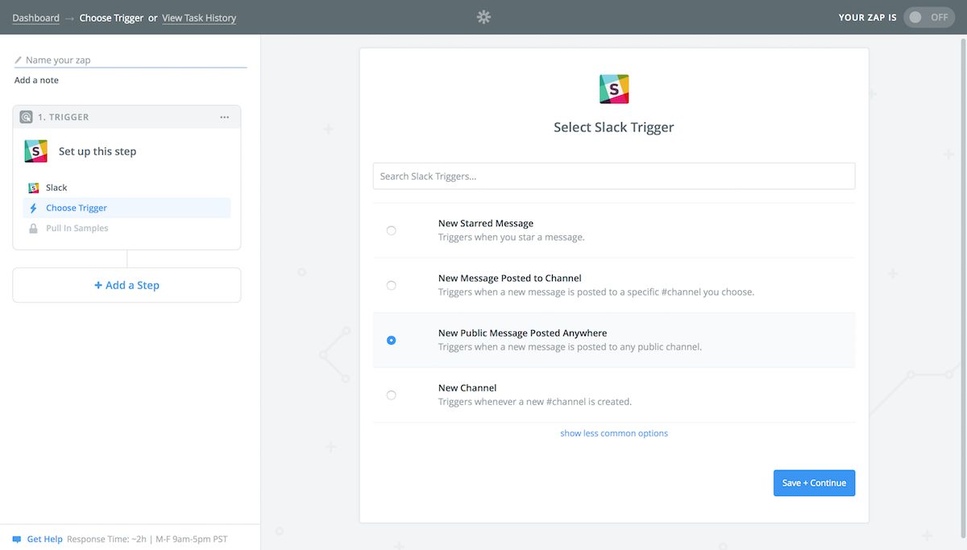Choose the New Channel trigger radio button
Screen dimensions: 967x550
pyautogui.click(x=392, y=395)
